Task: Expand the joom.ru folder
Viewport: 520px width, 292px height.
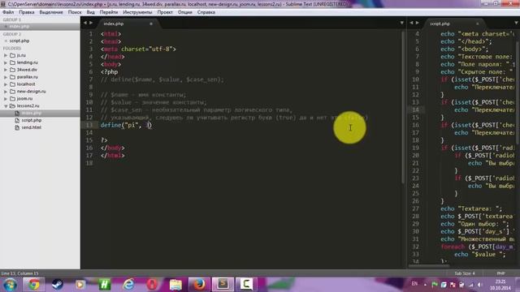Action: pos(6,99)
